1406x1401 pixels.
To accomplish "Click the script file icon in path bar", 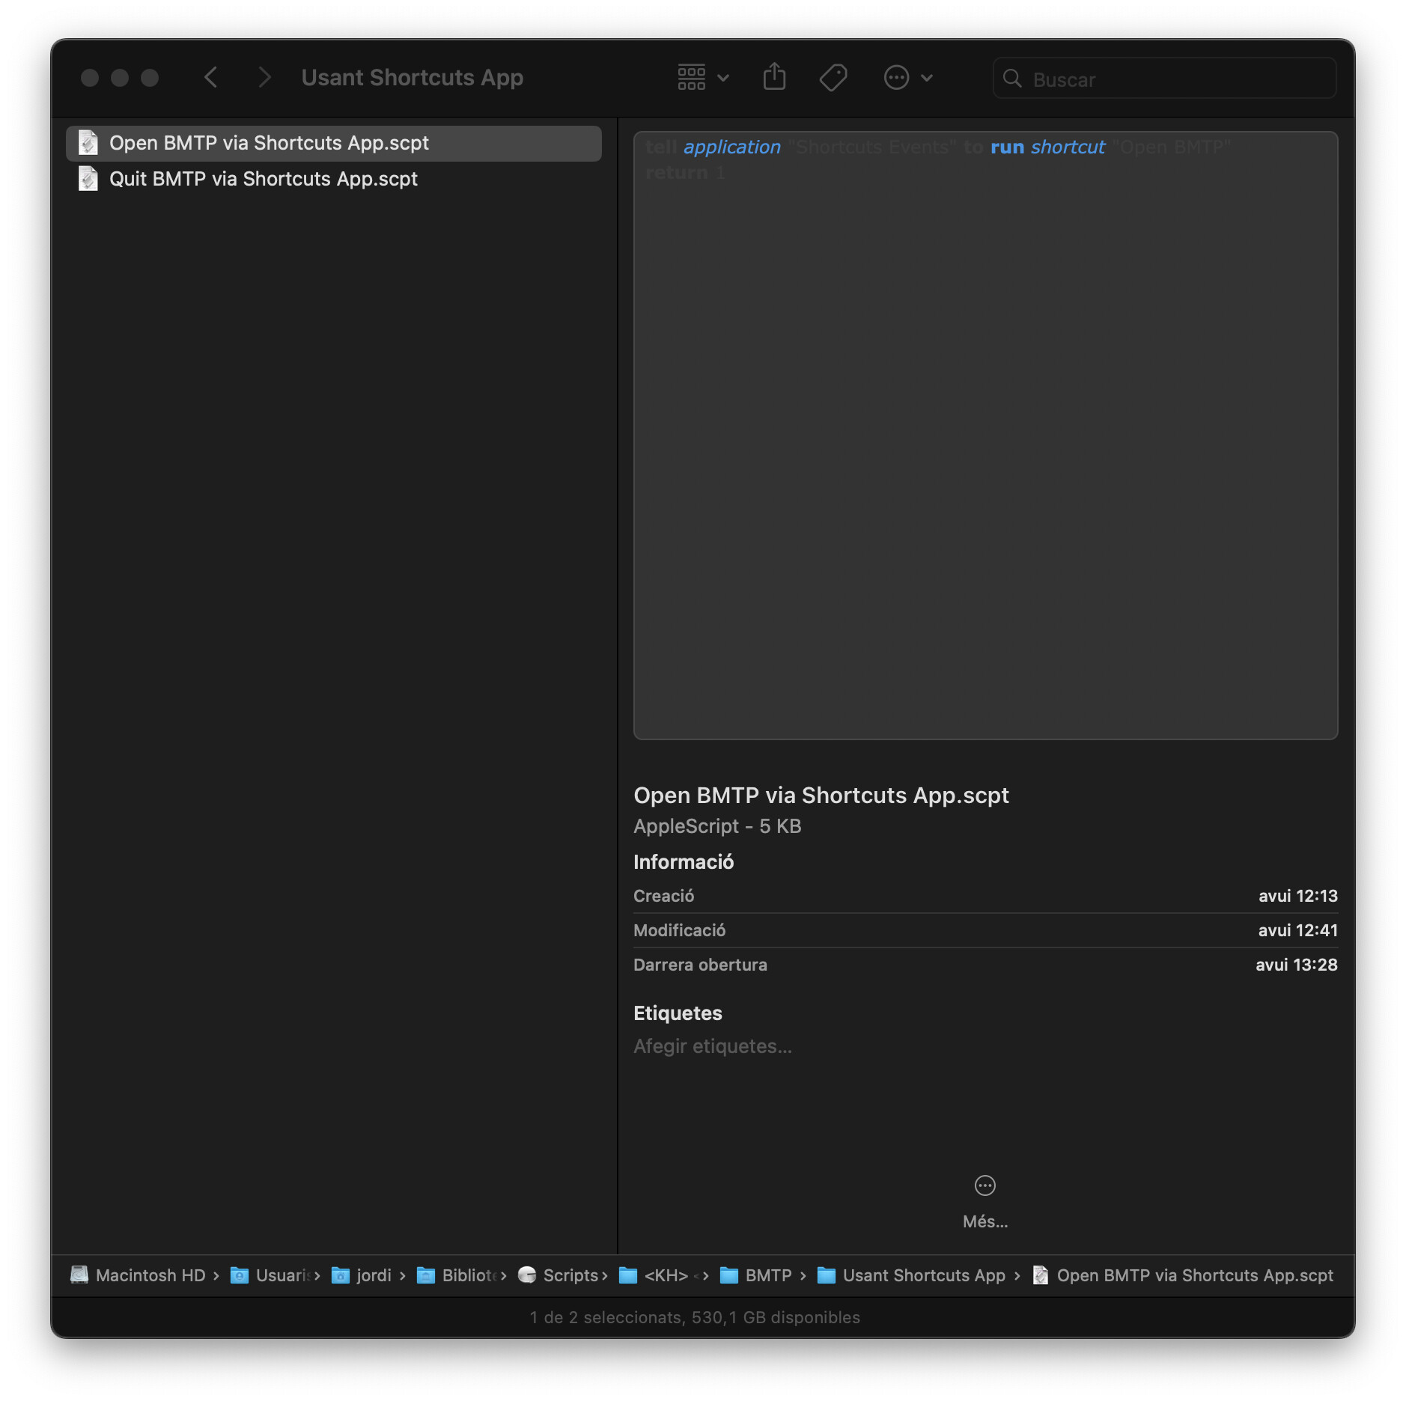I will [1041, 1275].
